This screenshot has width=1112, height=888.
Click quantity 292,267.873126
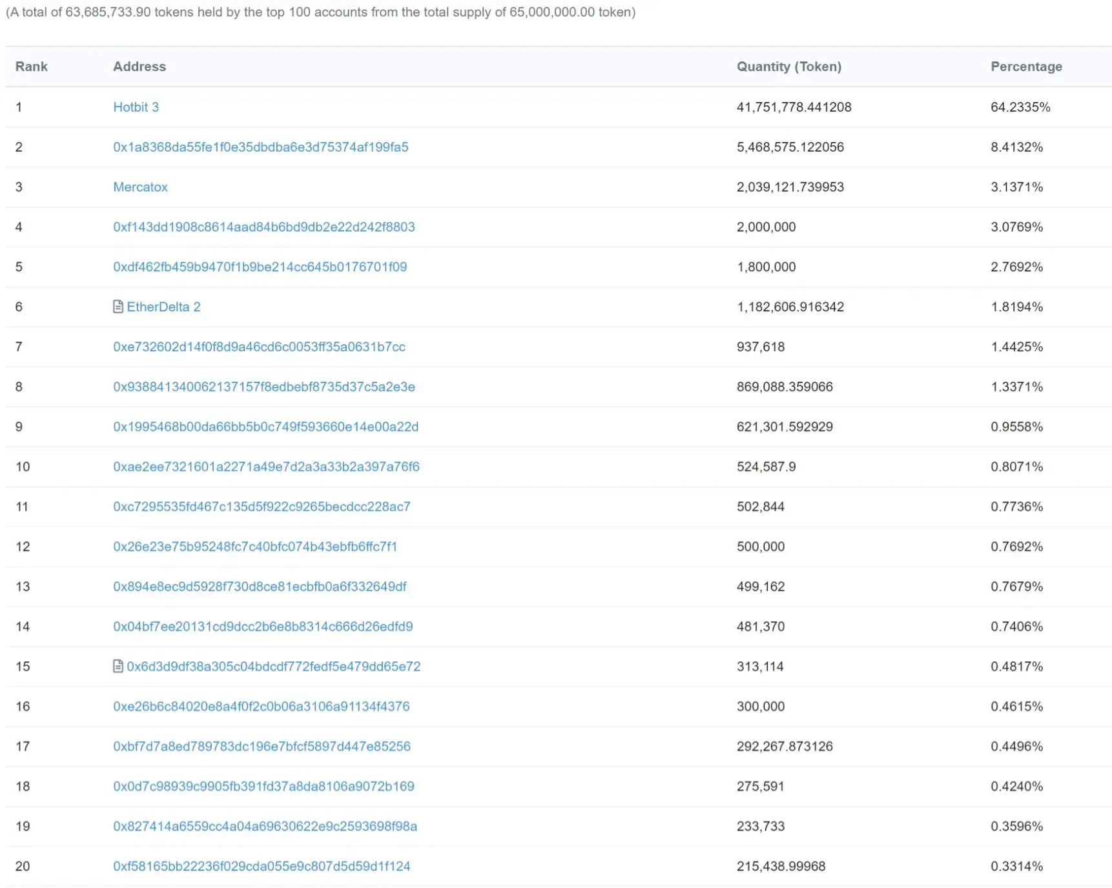[x=785, y=747]
